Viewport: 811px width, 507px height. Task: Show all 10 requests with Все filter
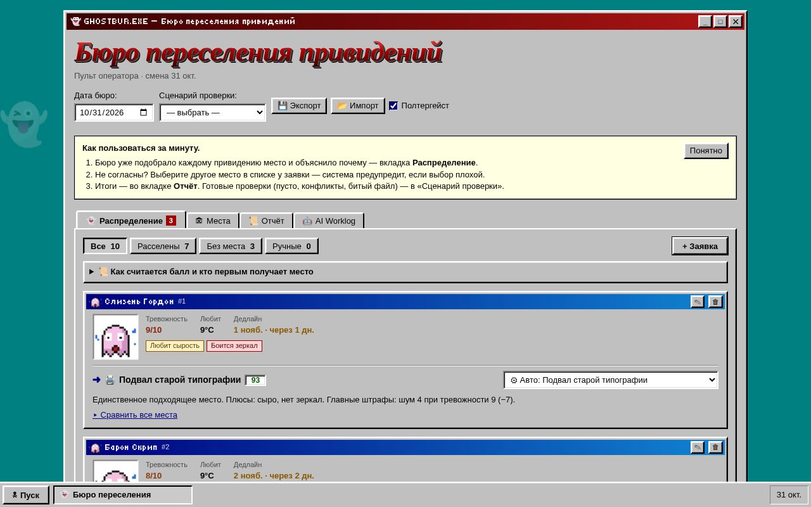pos(105,246)
